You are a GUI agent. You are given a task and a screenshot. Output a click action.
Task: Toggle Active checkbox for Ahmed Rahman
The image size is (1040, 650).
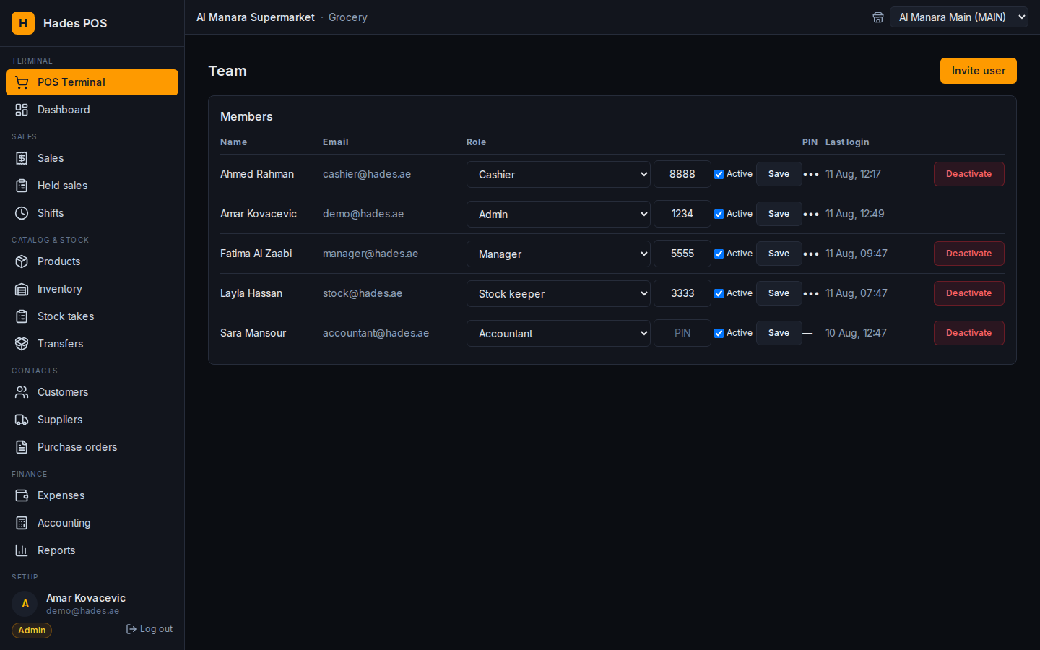point(719,174)
